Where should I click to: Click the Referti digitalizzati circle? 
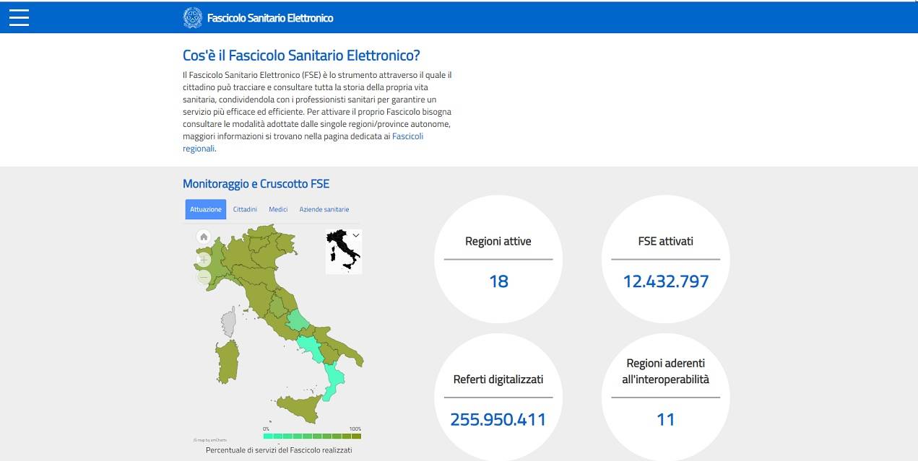pyautogui.click(x=498, y=397)
